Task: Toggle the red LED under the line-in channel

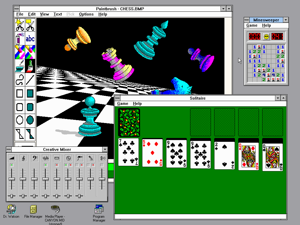Action: [82, 165]
